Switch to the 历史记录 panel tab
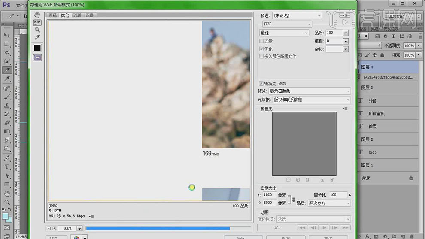 391,29
